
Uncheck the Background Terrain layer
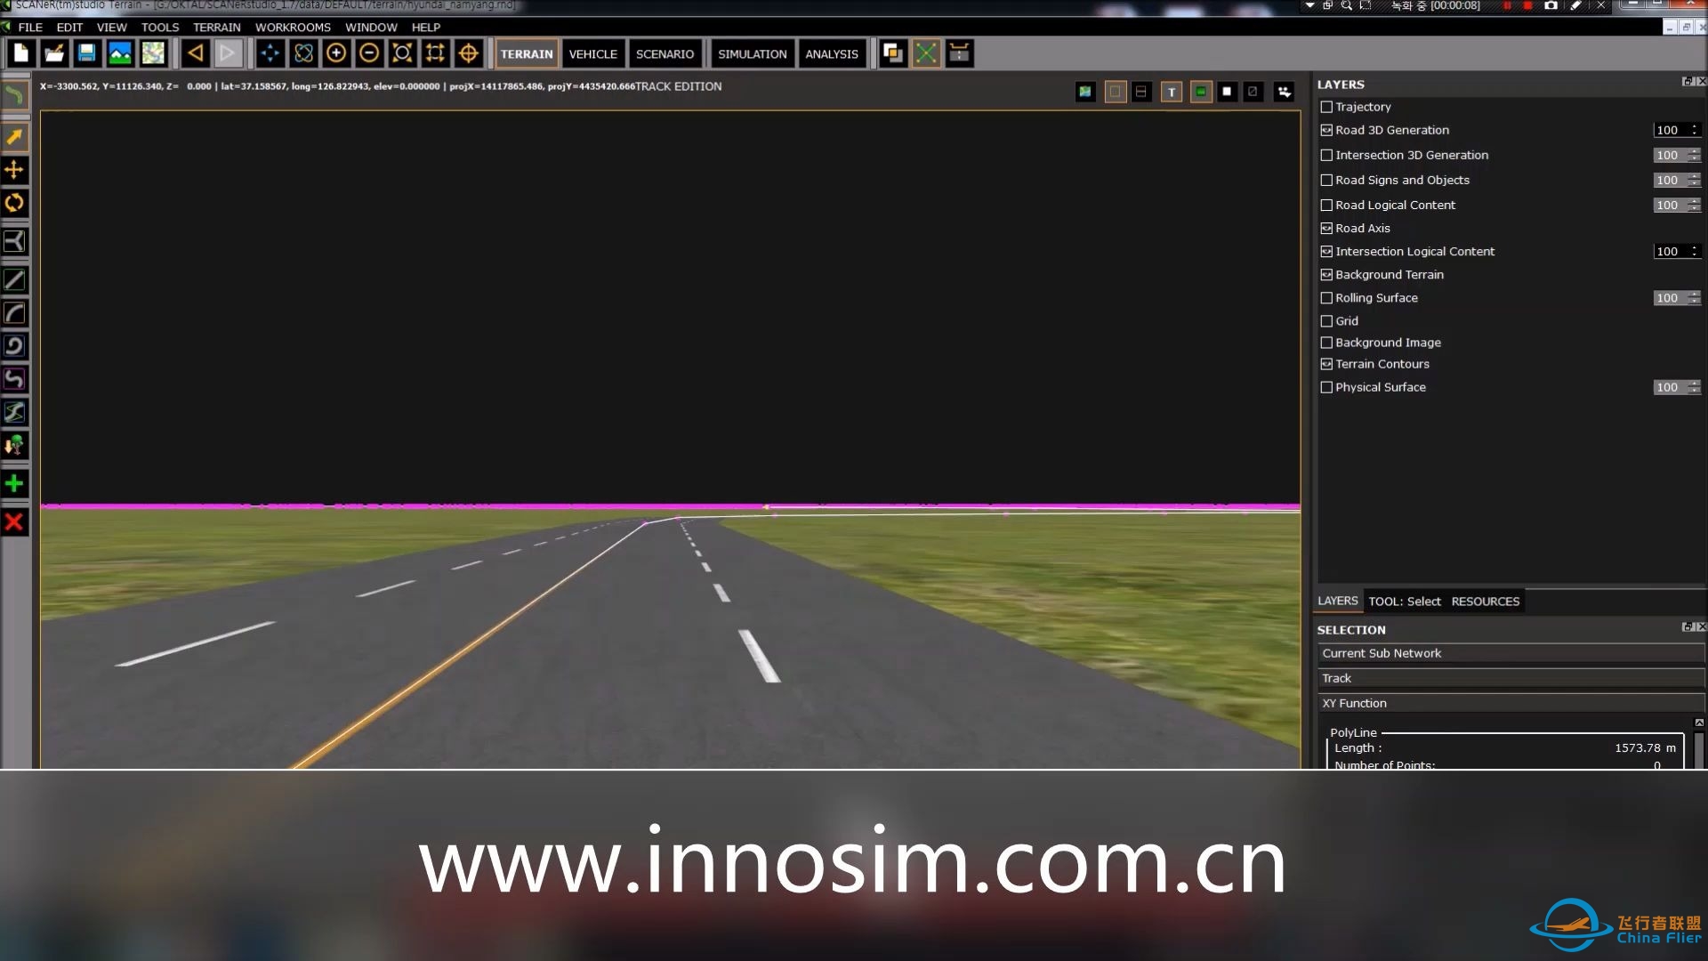click(1326, 274)
